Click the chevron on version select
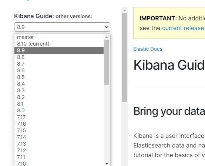This screenshot has width=205, height=166. coord(107,27)
